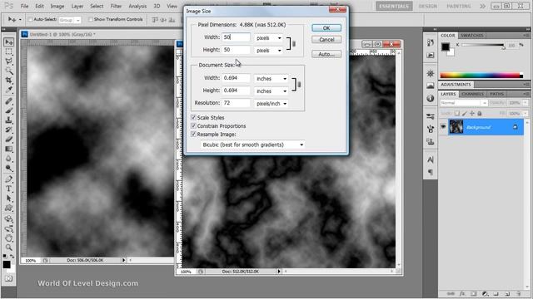Screen dimensions: 533x299
Task: Select the Eyedropper tool
Action: click(x=9, y=90)
